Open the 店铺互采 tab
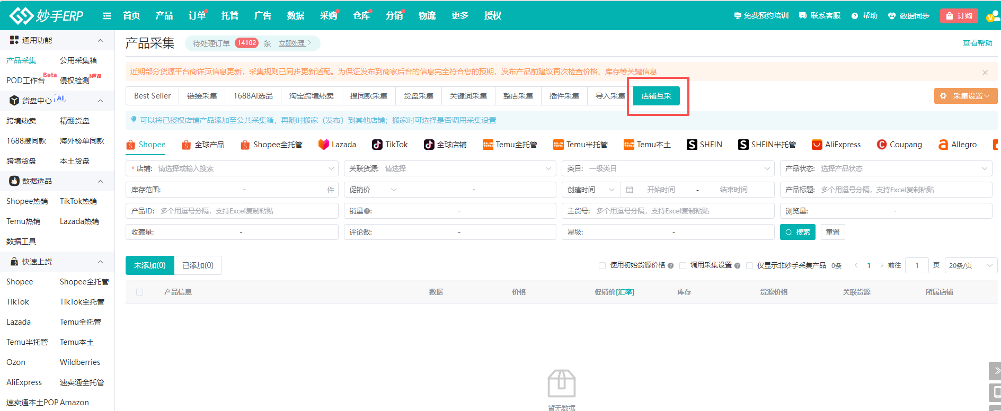The width and height of the screenshot is (1001, 411). [x=656, y=96]
